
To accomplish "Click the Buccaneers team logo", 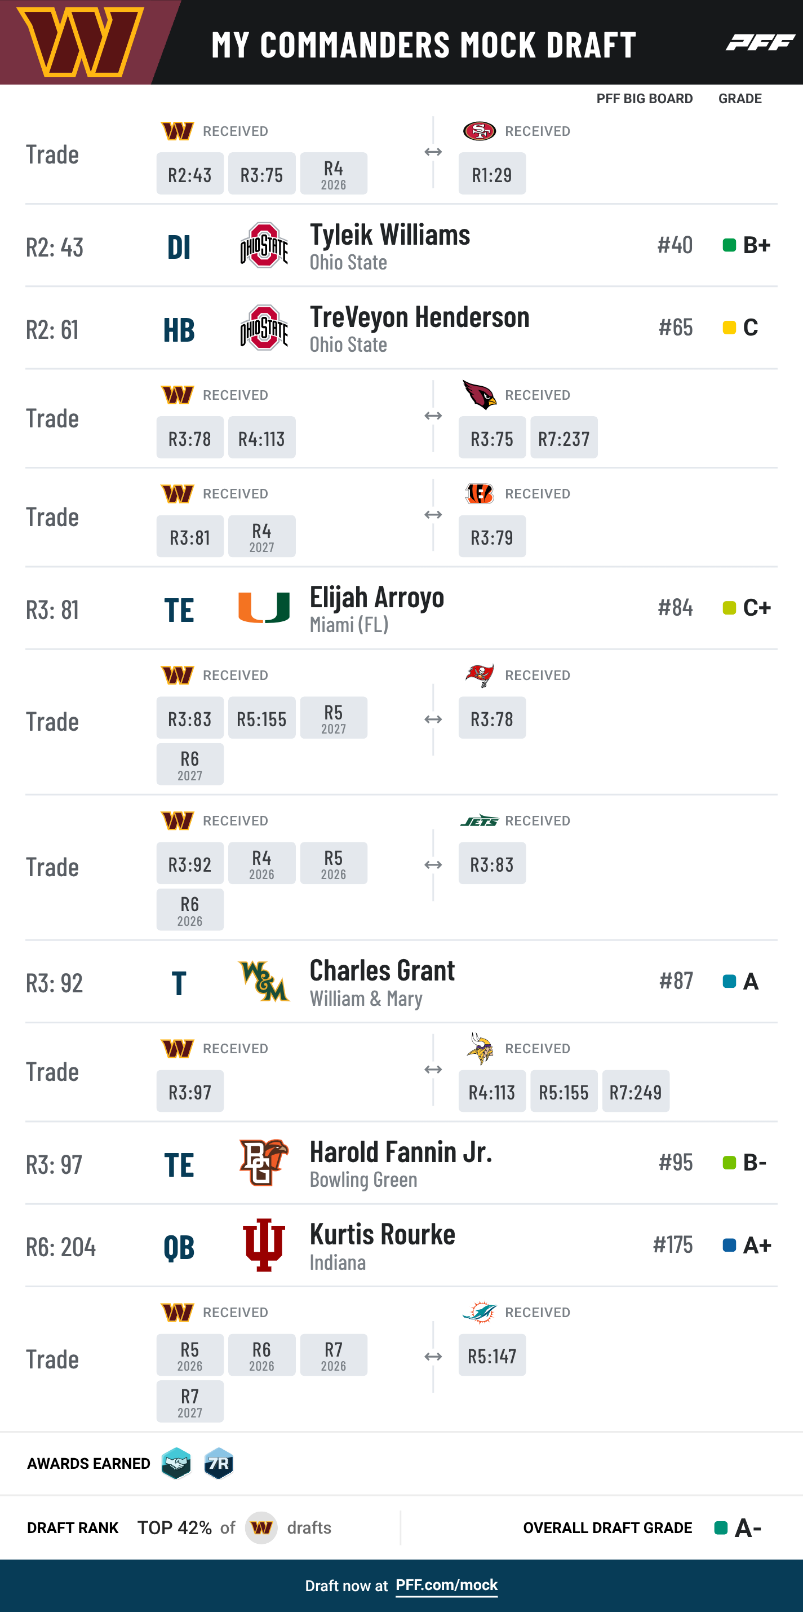I will point(479,675).
